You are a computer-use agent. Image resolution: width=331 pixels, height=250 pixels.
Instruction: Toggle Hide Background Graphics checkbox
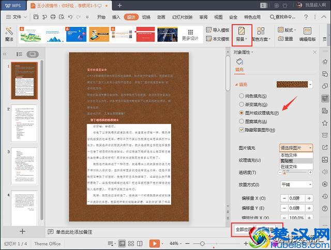point(242,130)
